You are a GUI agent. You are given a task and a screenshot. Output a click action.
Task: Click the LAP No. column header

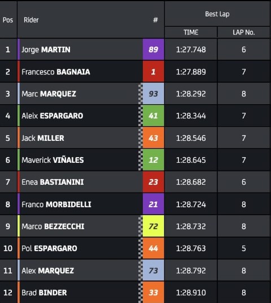(x=244, y=32)
